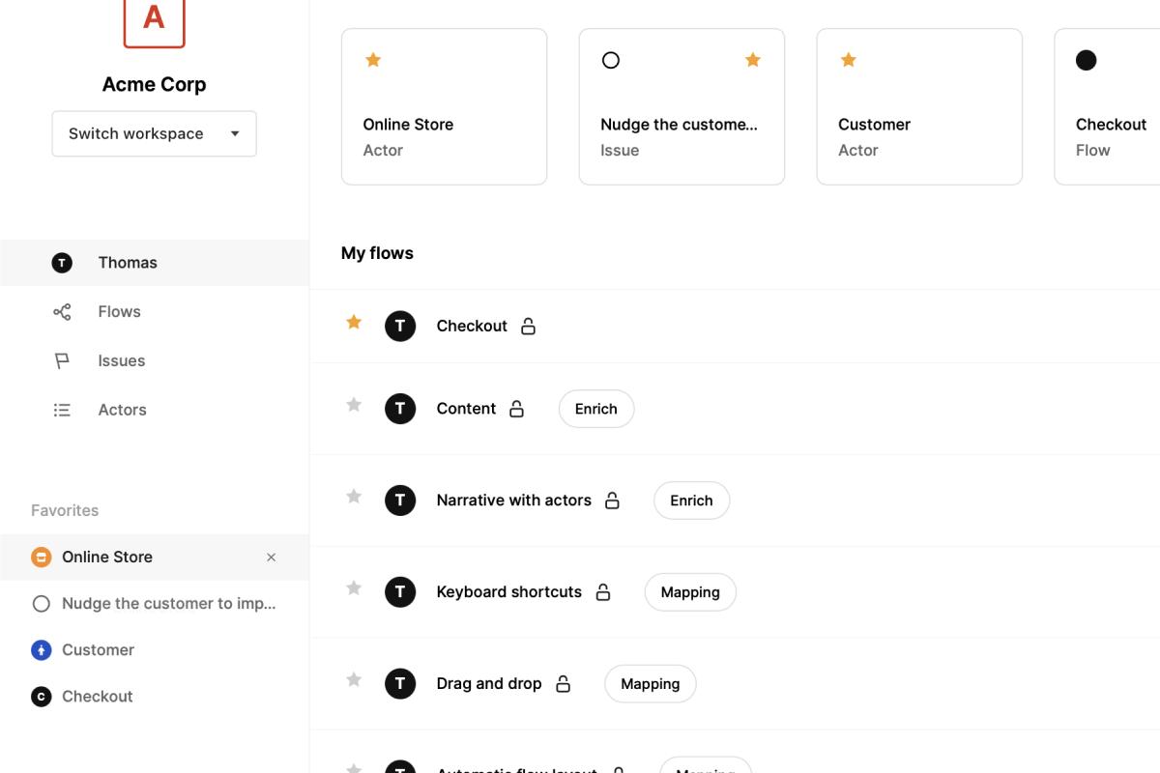Click the Enrich tag on Narrative with actors
Screen dimensions: 1160x773
[691, 501]
